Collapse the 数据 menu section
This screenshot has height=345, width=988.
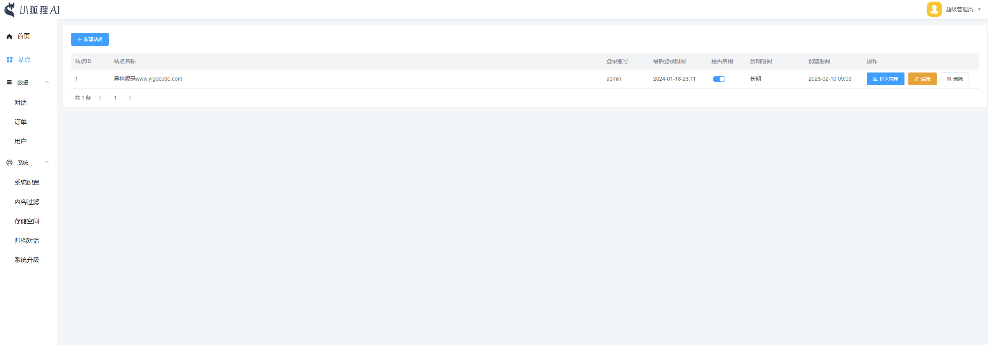point(47,82)
